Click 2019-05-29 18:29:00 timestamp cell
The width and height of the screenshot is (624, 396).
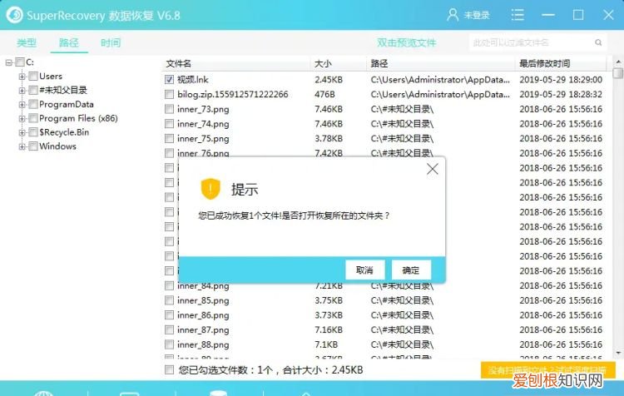click(x=561, y=80)
